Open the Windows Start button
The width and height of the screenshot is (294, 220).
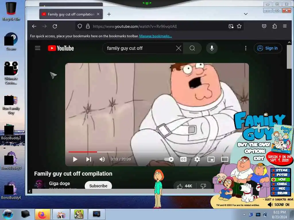(7, 214)
